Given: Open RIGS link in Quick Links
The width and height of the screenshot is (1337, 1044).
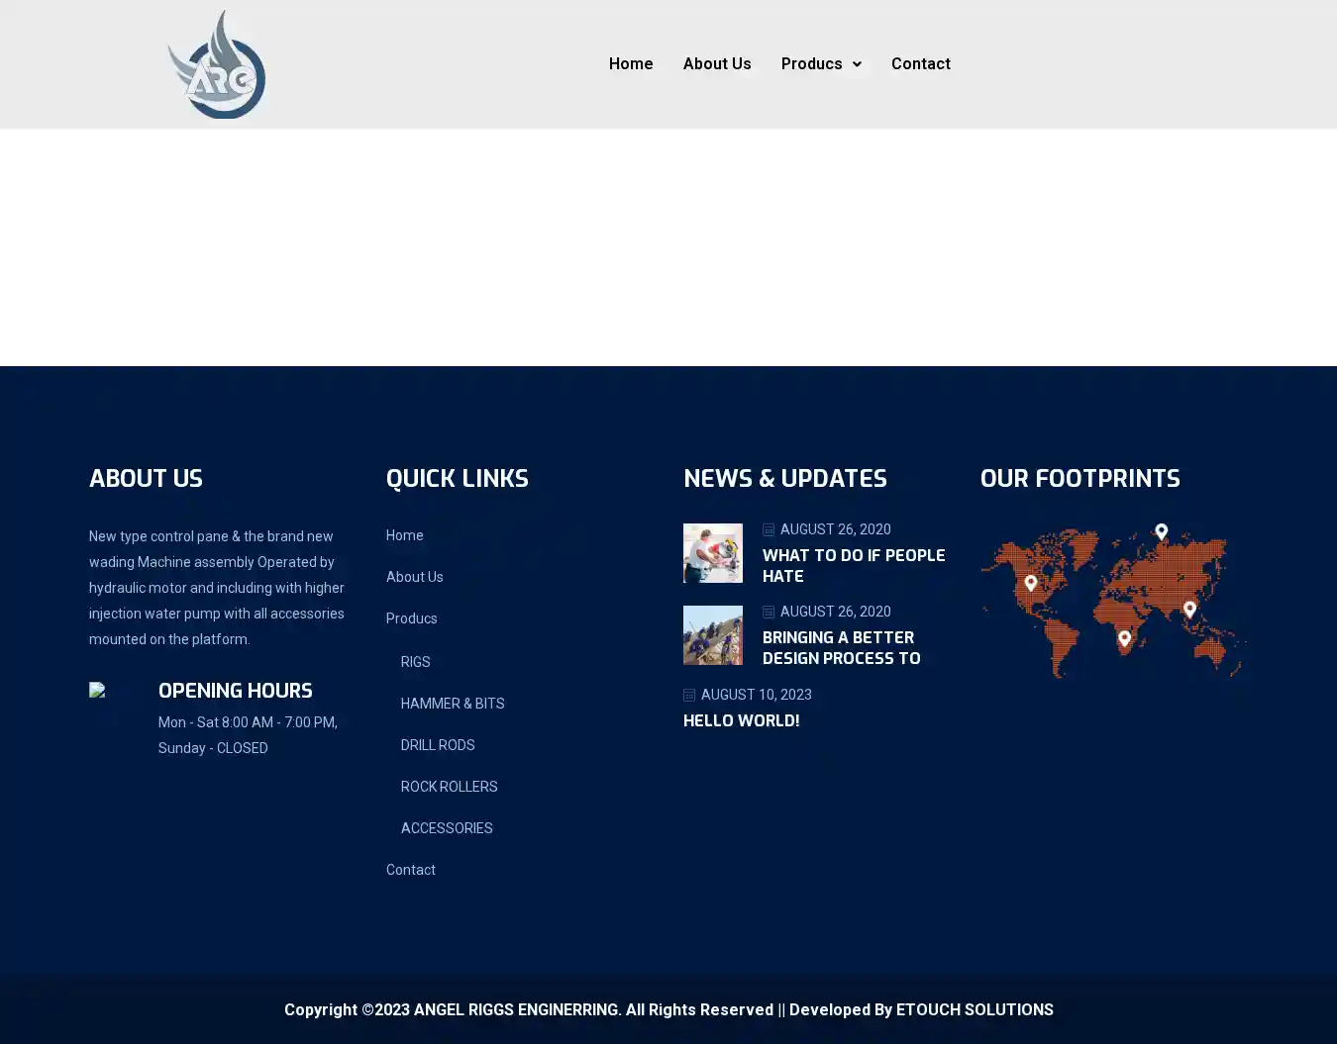Looking at the screenshot, I should (x=415, y=662).
